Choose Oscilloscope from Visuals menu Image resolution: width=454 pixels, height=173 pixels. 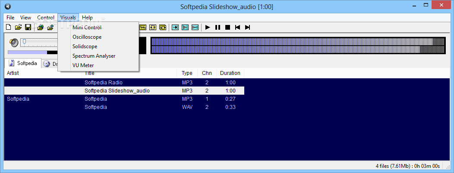point(98,37)
